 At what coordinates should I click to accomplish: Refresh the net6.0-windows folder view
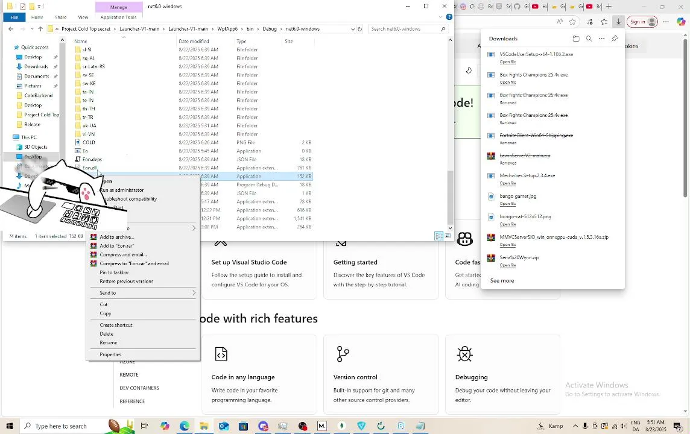(360, 29)
